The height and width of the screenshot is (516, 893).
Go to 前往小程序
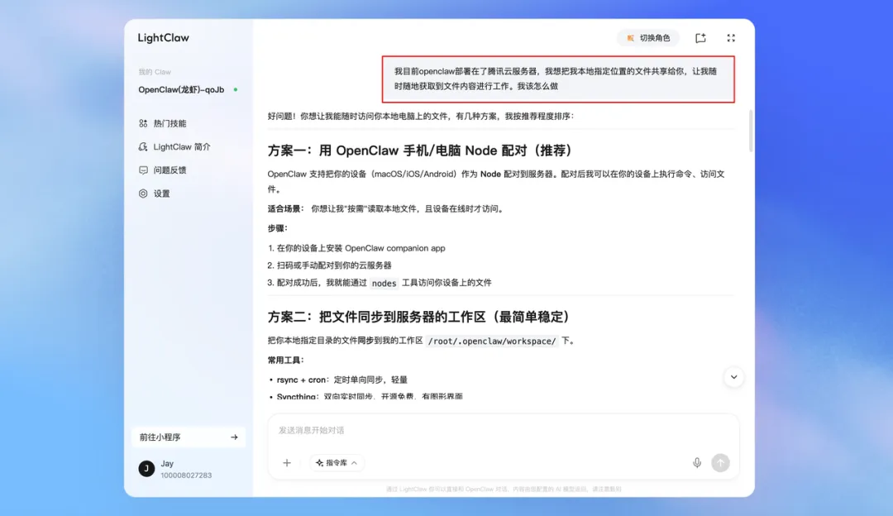[189, 437]
